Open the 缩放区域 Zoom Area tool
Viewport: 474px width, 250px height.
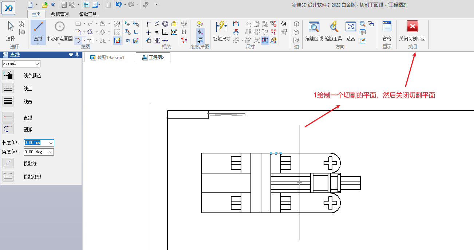314,31
